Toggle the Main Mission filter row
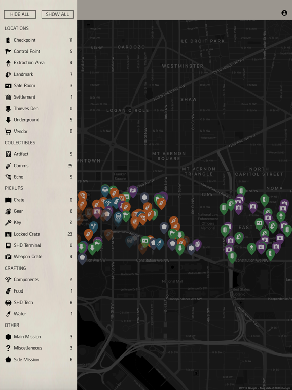The width and height of the screenshot is (292, 390). click(x=39, y=337)
